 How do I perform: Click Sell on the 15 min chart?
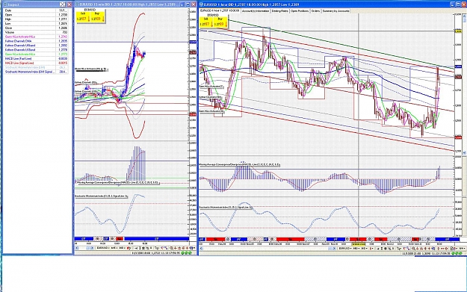[x=82, y=17]
